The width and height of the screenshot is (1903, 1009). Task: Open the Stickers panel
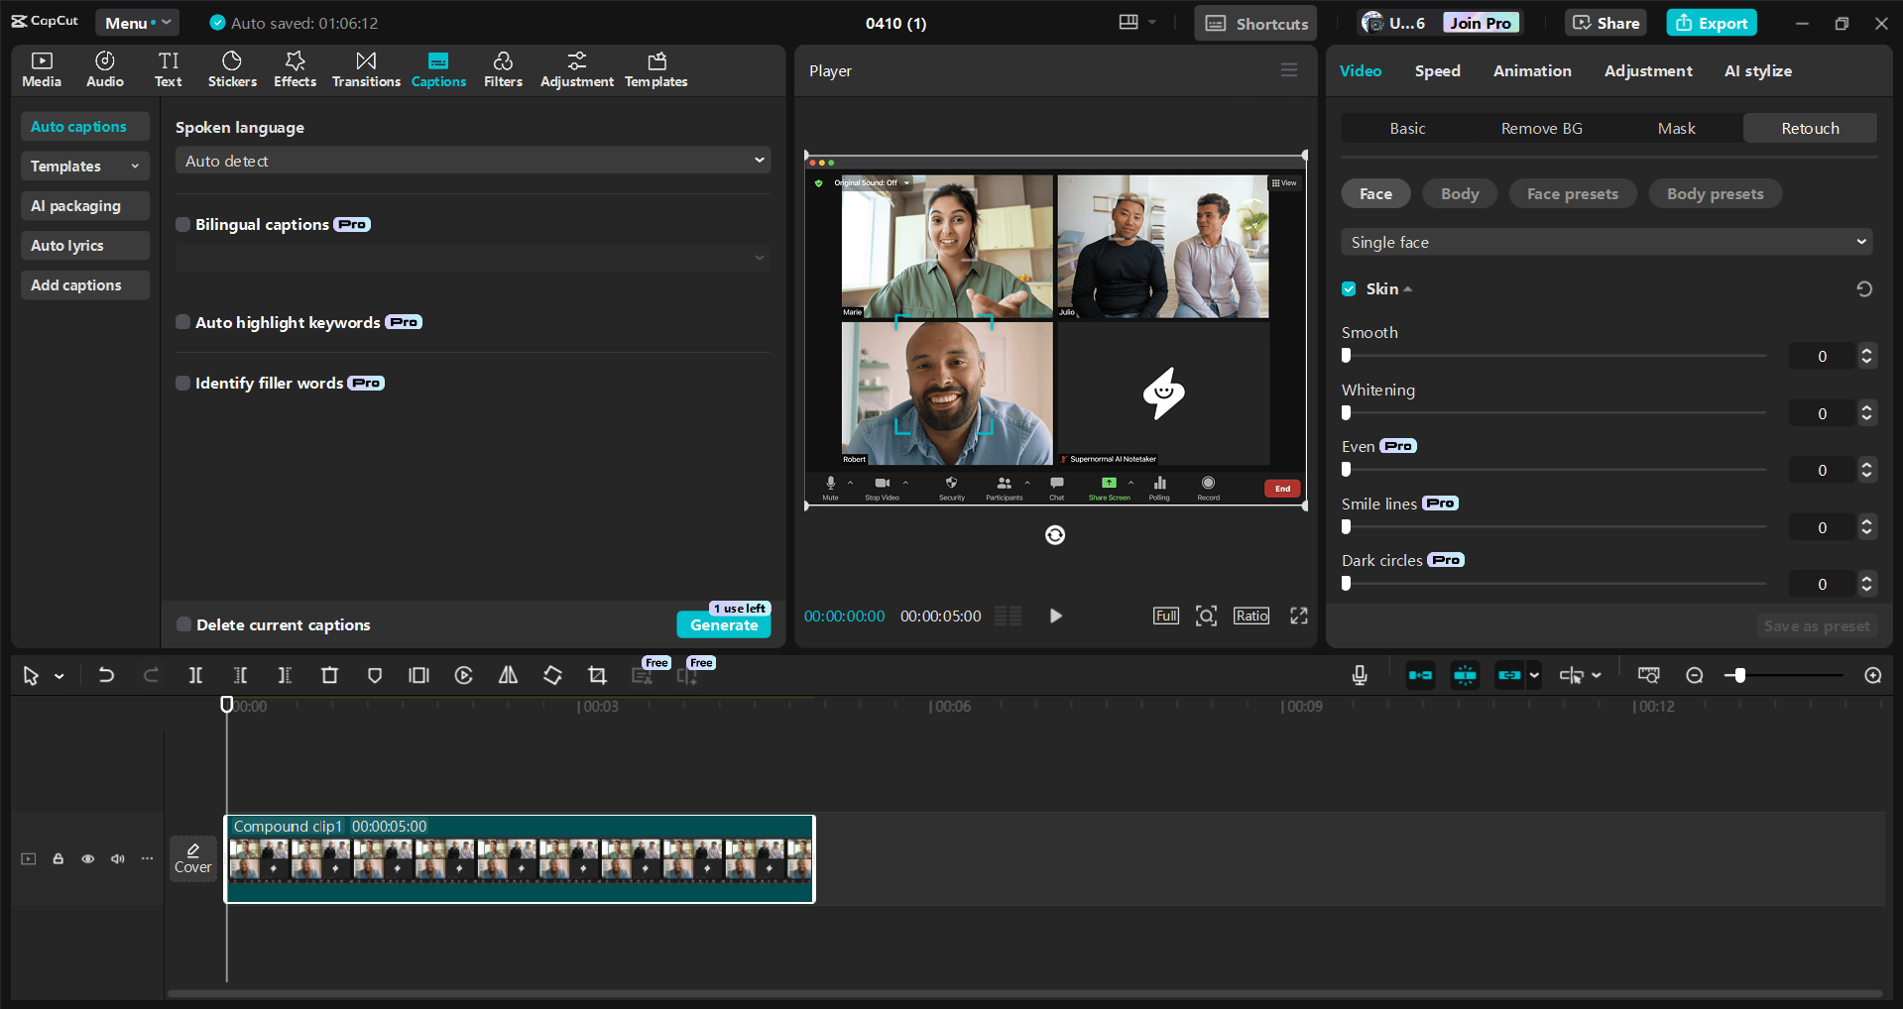tap(231, 68)
